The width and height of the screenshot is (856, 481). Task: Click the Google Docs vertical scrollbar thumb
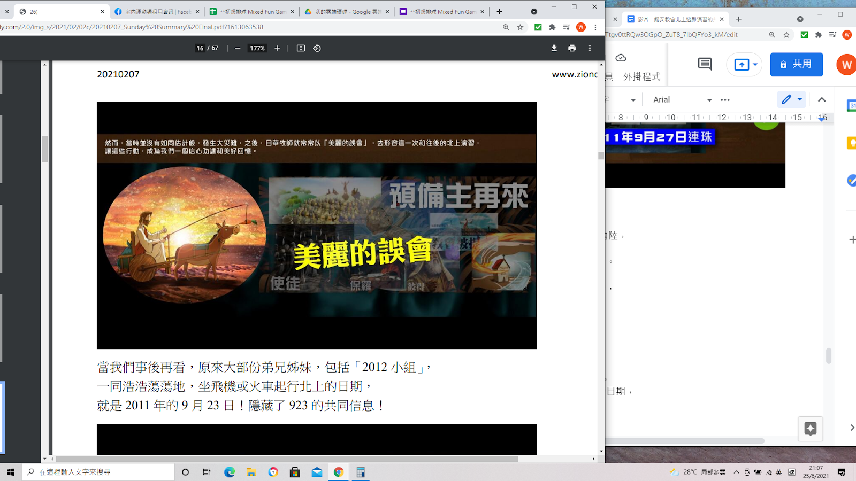(829, 355)
